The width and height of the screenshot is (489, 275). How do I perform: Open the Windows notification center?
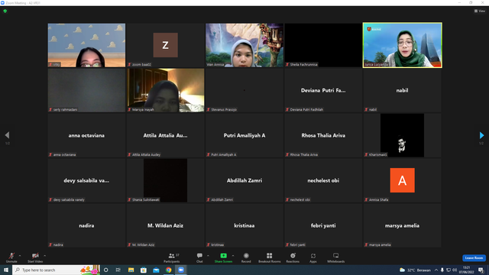[x=481, y=270]
